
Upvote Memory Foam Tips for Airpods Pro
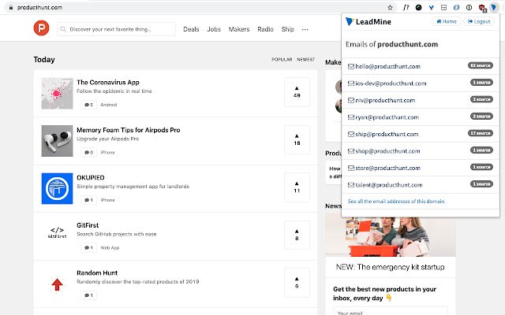297,139
